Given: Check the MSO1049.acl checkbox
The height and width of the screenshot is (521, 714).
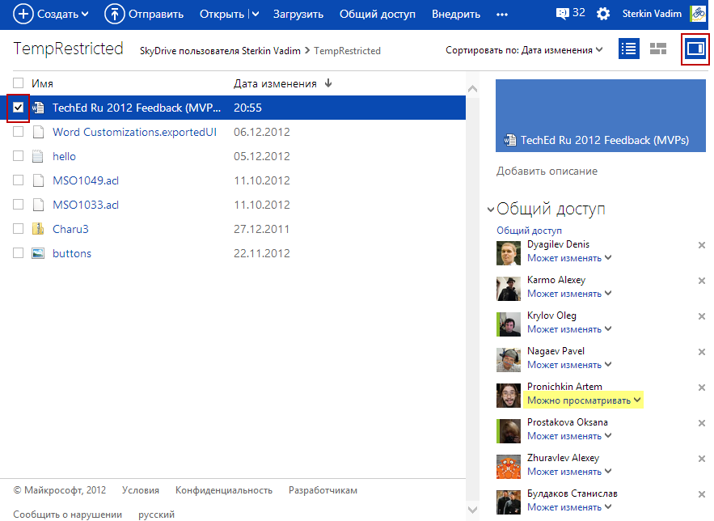Looking at the screenshot, I should click(x=19, y=180).
